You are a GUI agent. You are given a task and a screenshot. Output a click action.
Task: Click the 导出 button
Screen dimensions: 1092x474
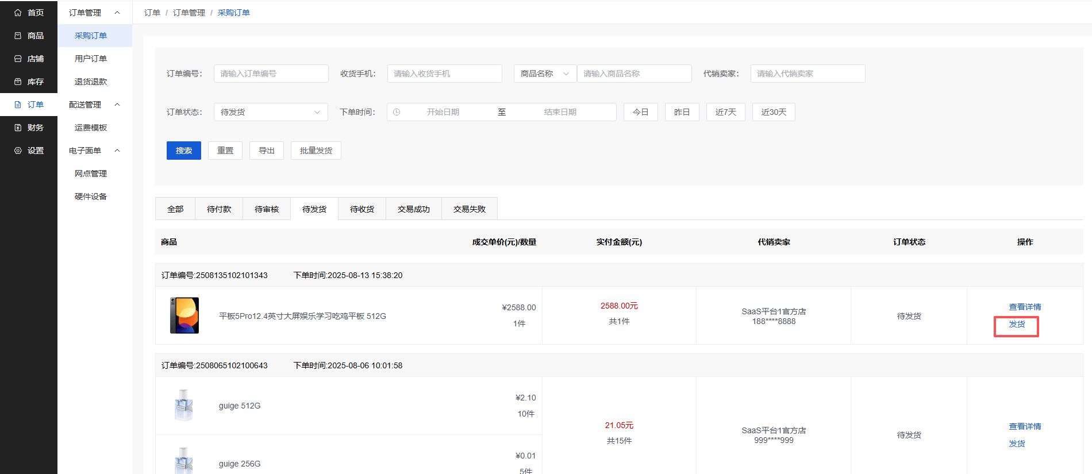coord(267,151)
